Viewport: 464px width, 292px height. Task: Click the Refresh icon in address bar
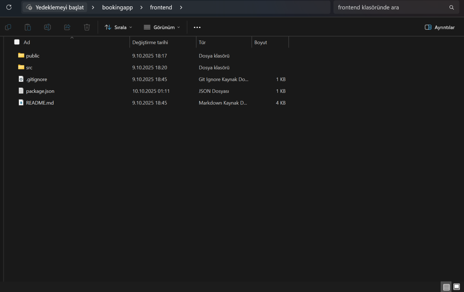tap(9, 7)
